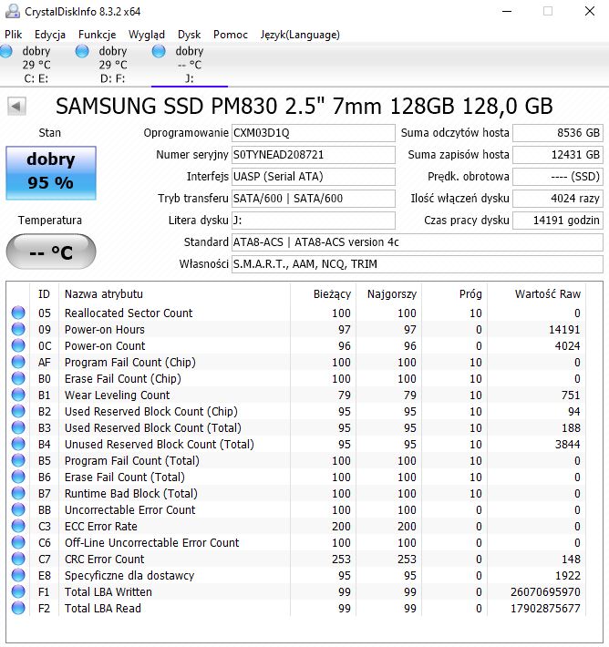The height and width of the screenshot is (647, 609).
Task: Click status circle for Power-on Hours row
Action: [18, 329]
